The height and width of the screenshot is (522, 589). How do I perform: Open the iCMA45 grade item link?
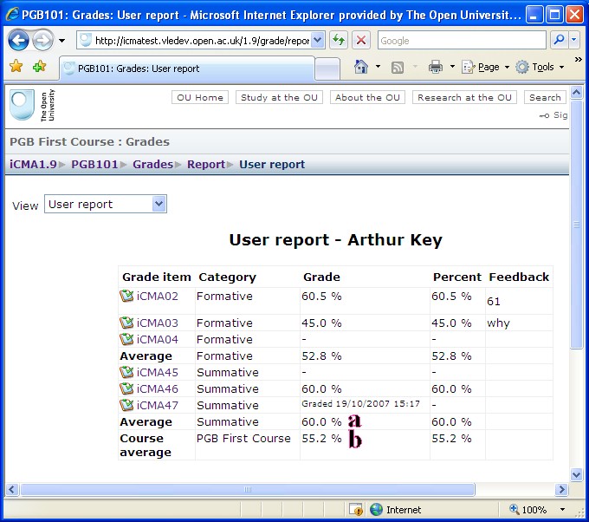click(x=157, y=372)
